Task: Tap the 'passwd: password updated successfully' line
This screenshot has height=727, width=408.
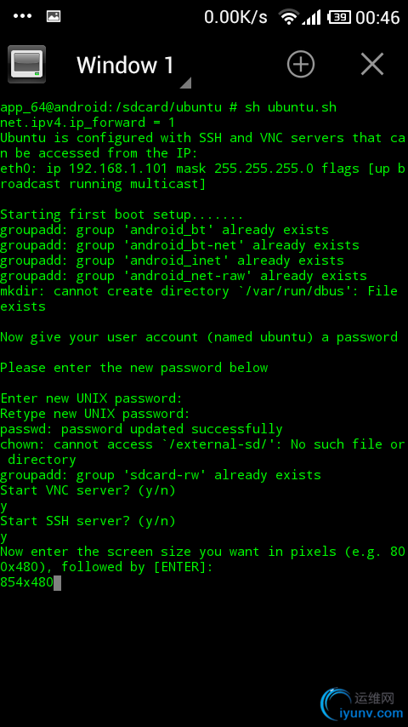Action: [x=141, y=429]
